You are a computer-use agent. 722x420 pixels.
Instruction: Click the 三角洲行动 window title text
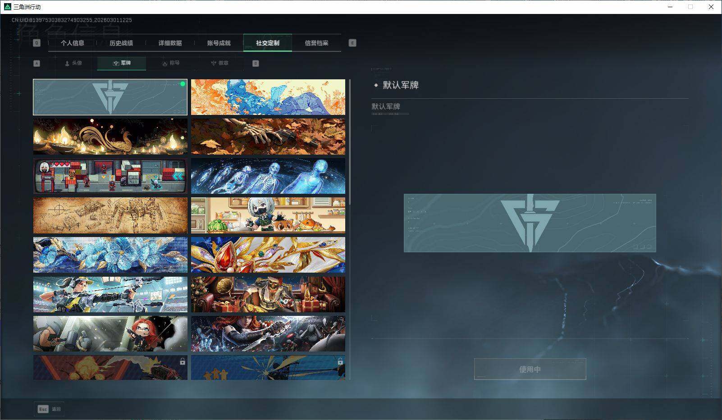[x=27, y=7]
